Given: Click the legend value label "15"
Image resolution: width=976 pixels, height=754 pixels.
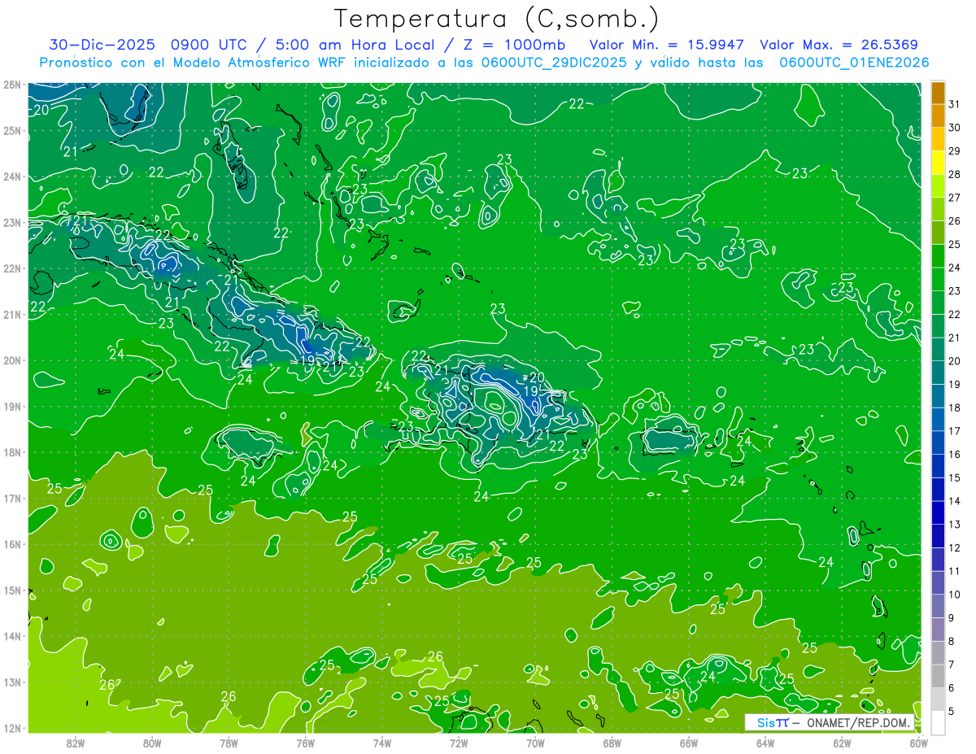Looking at the screenshot, I should coord(955,477).
